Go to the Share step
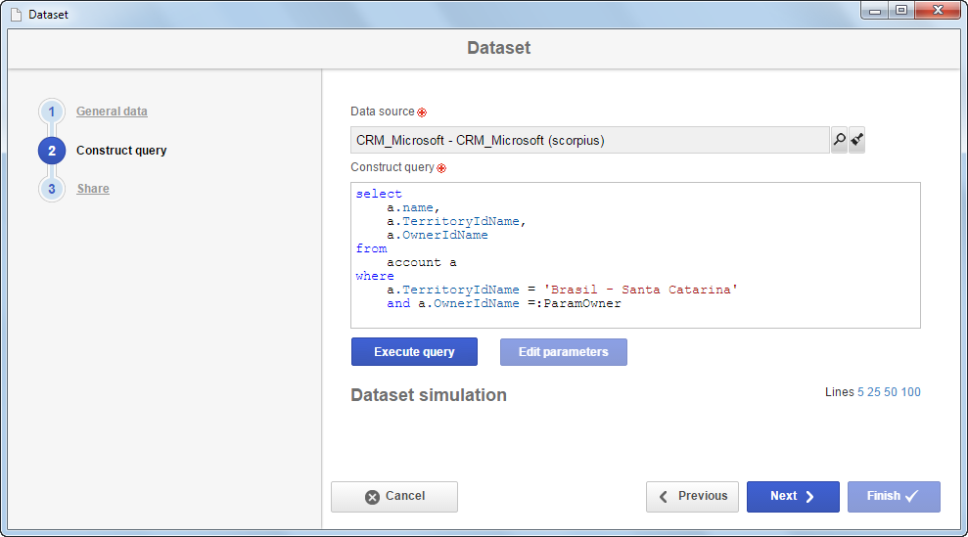968x537 pixels. [93, 188]
